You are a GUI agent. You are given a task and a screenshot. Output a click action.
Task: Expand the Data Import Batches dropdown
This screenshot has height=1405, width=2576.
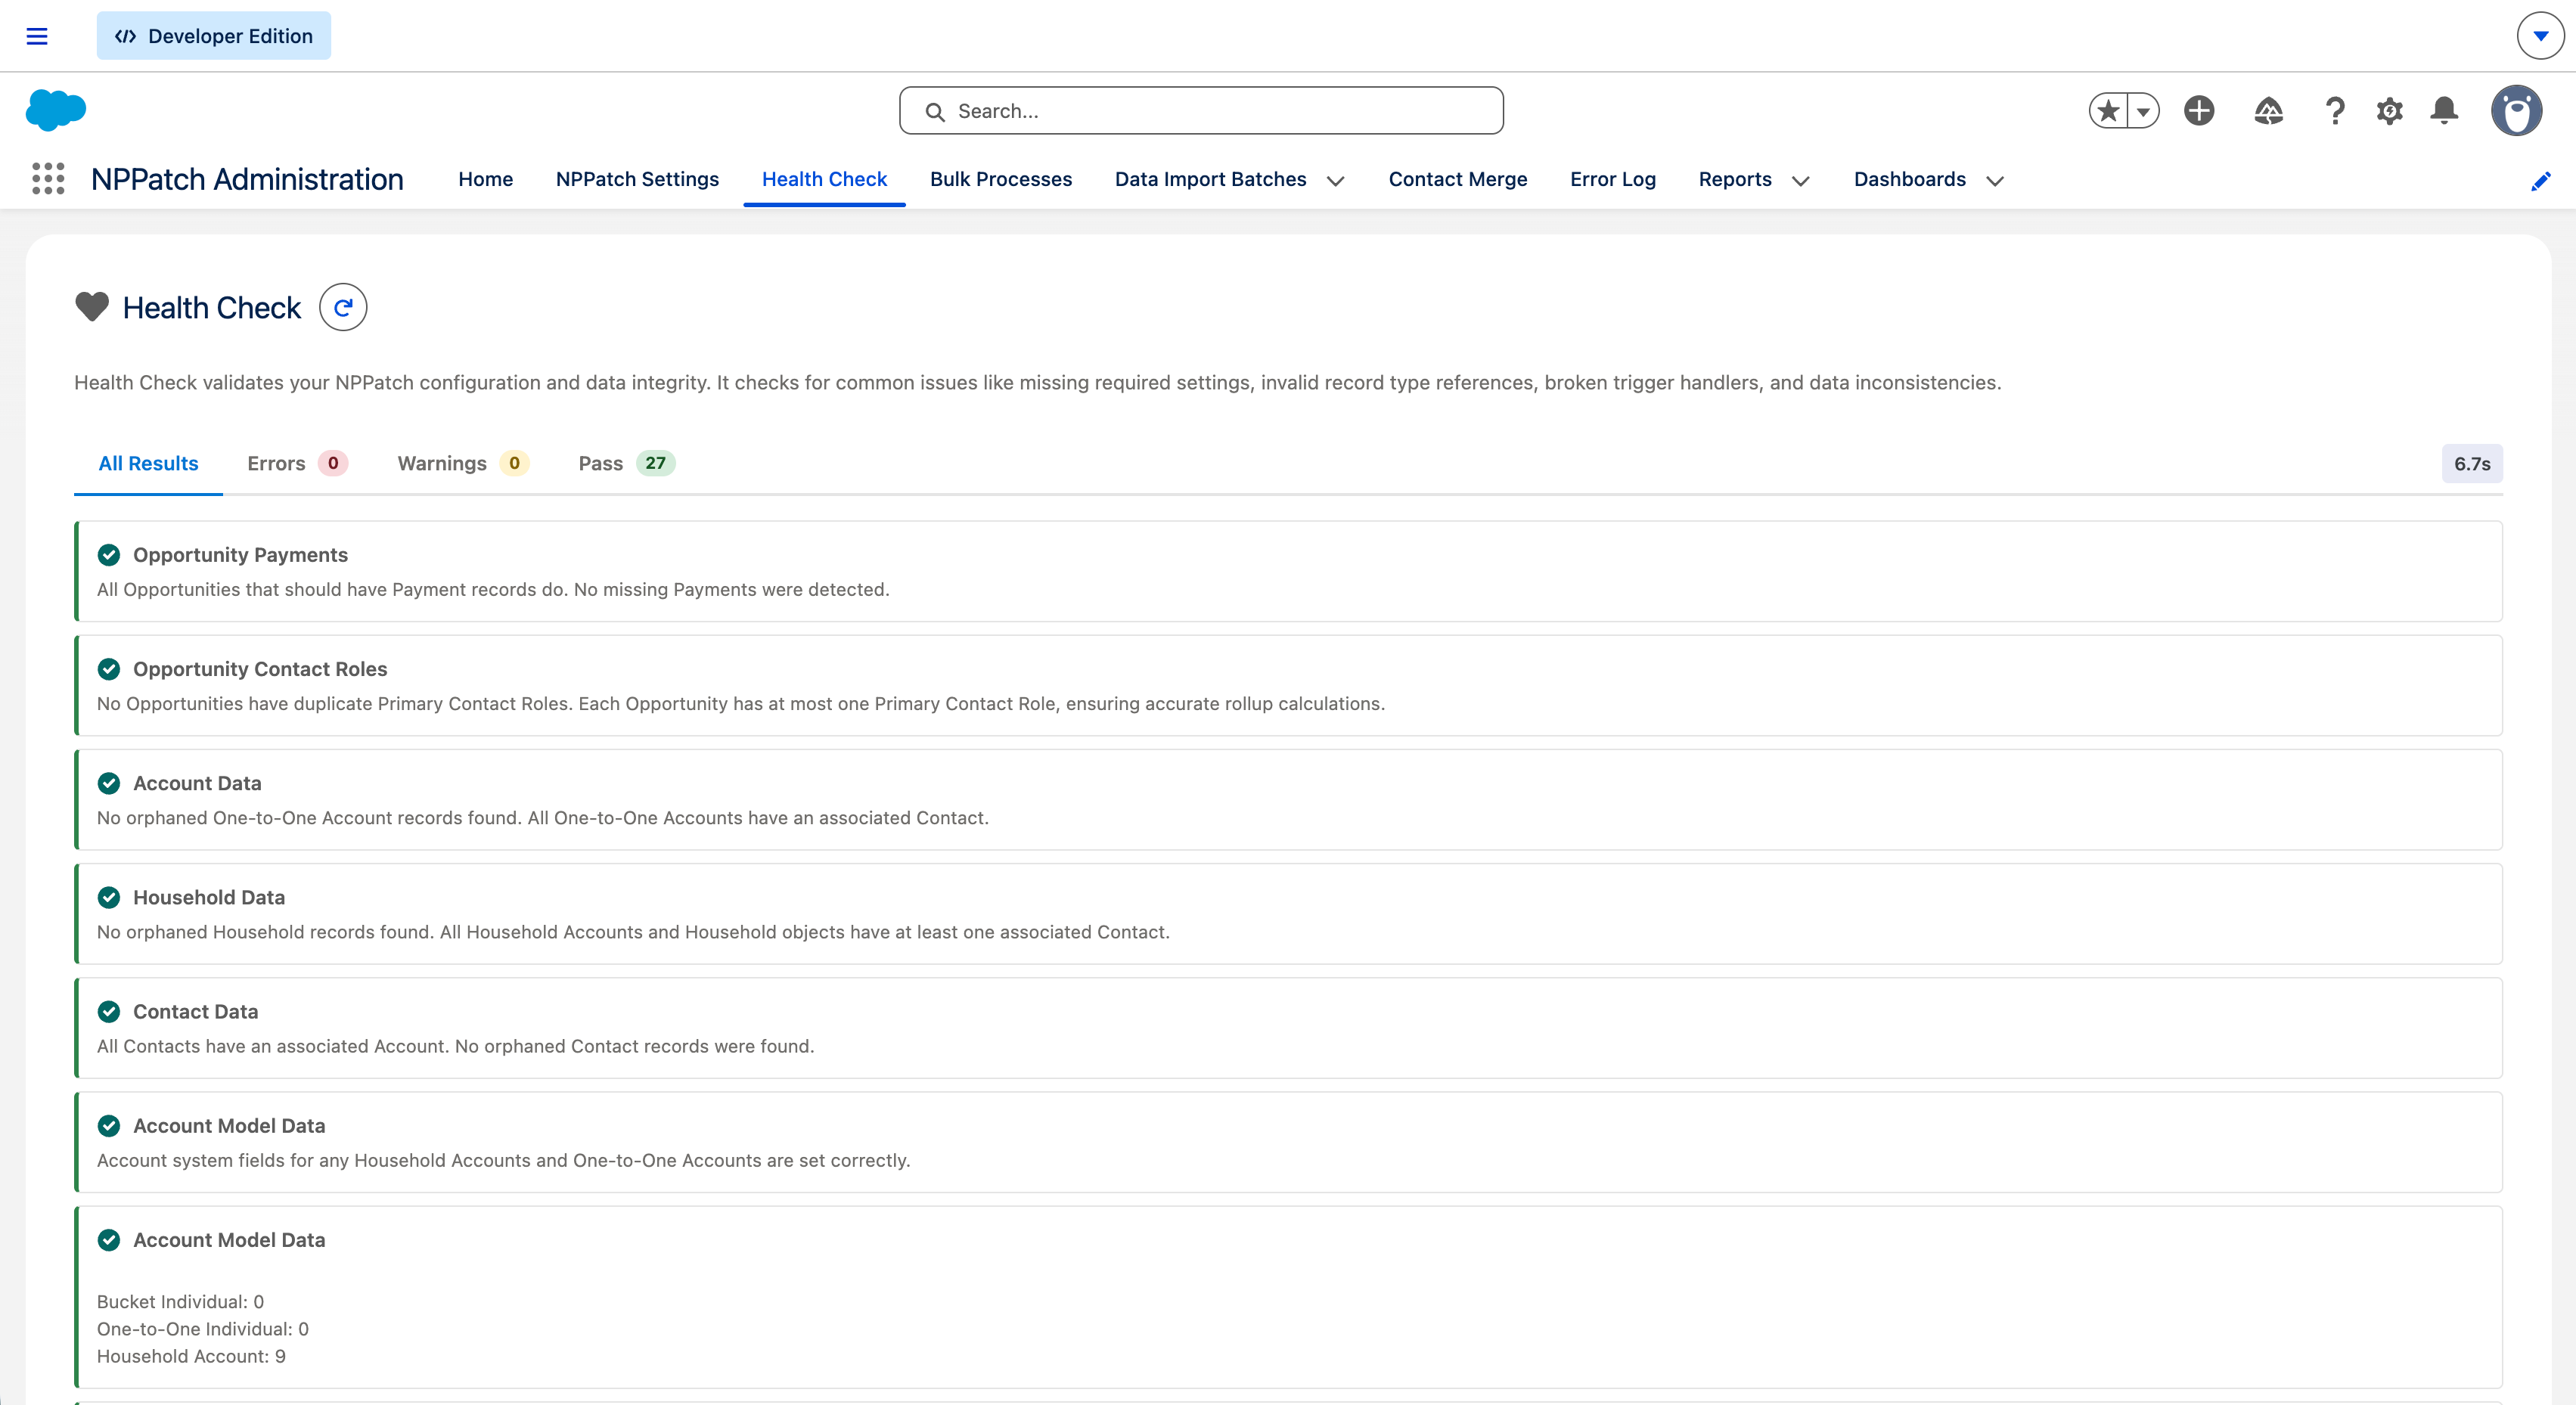point(1336,181)
